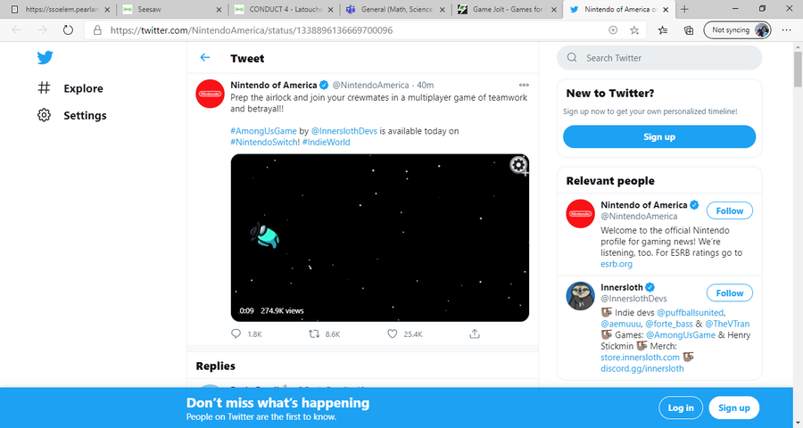Like the Among Us tweet
This screenshot has height=428, width=803.
(x=392, y=333)
